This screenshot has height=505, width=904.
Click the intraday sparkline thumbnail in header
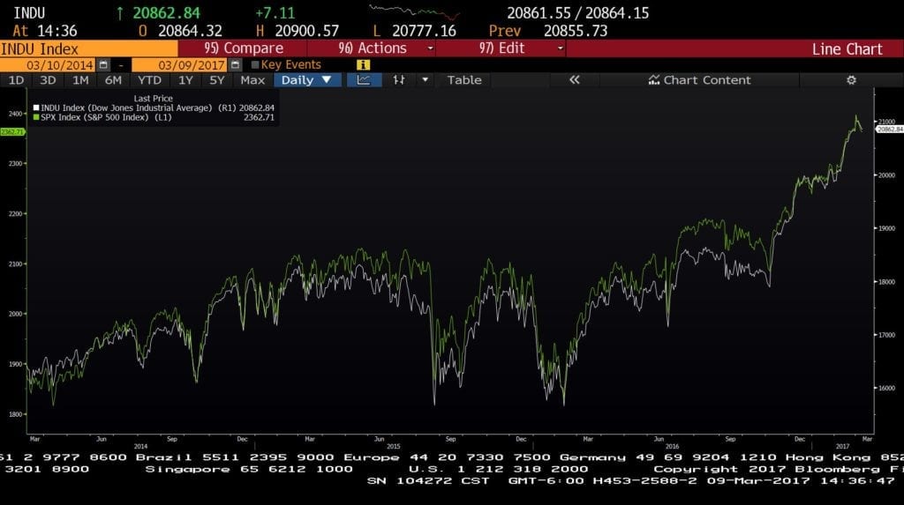[415, 12]
